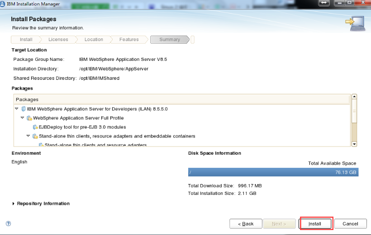Go back with the Back button
Viewport: 371px width, 235px height.
[x=246, y=224]
